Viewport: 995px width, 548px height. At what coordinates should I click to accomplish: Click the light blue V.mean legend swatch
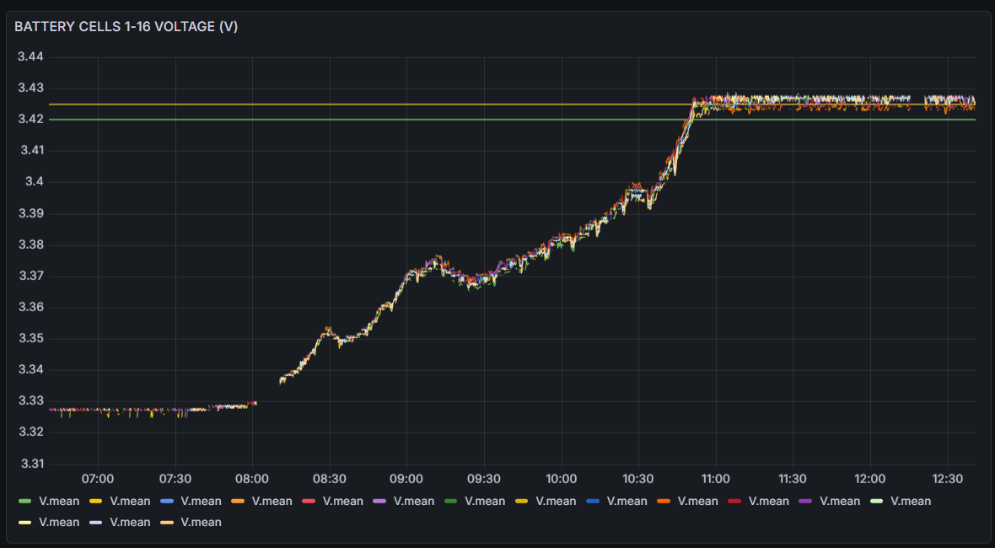[166, 502]
